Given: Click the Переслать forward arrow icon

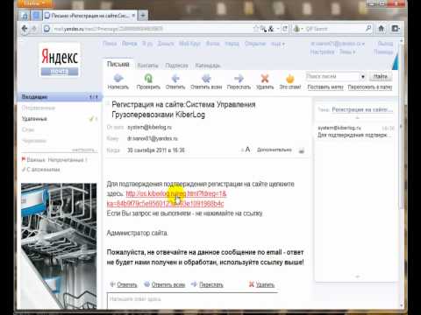Looking at the screenshot, I should pos(239,78).
